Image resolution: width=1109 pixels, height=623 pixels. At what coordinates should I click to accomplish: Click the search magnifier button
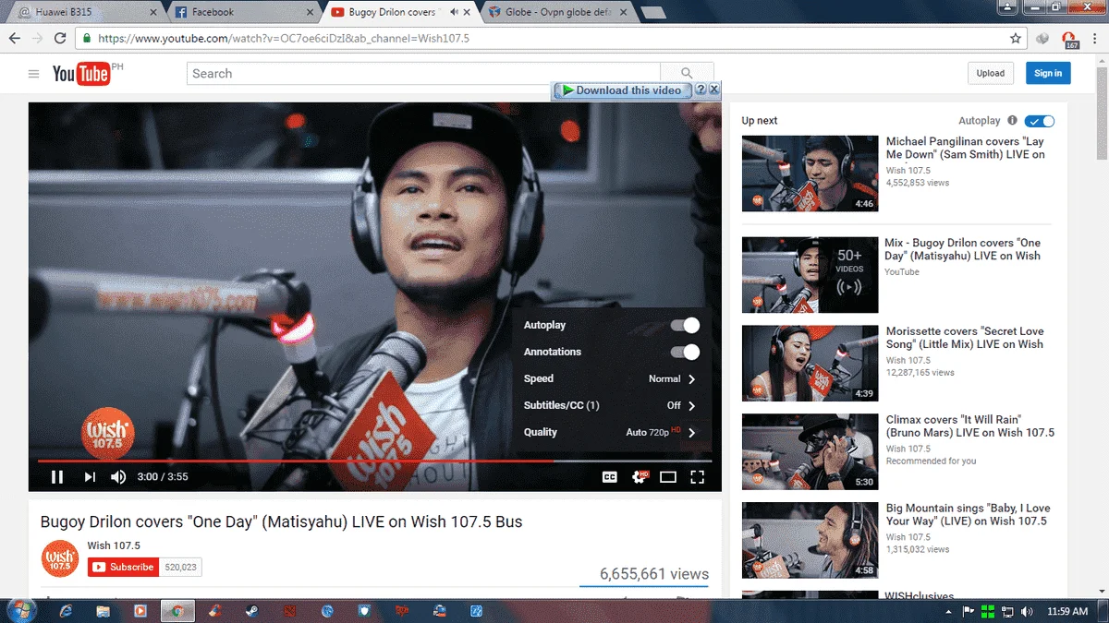pos(687,74)
